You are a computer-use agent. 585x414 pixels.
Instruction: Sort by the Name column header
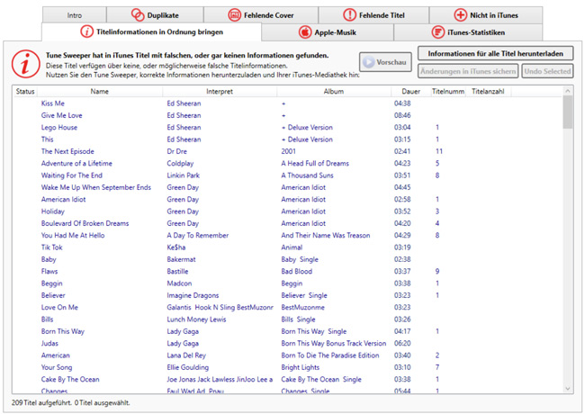coord(100,92)
